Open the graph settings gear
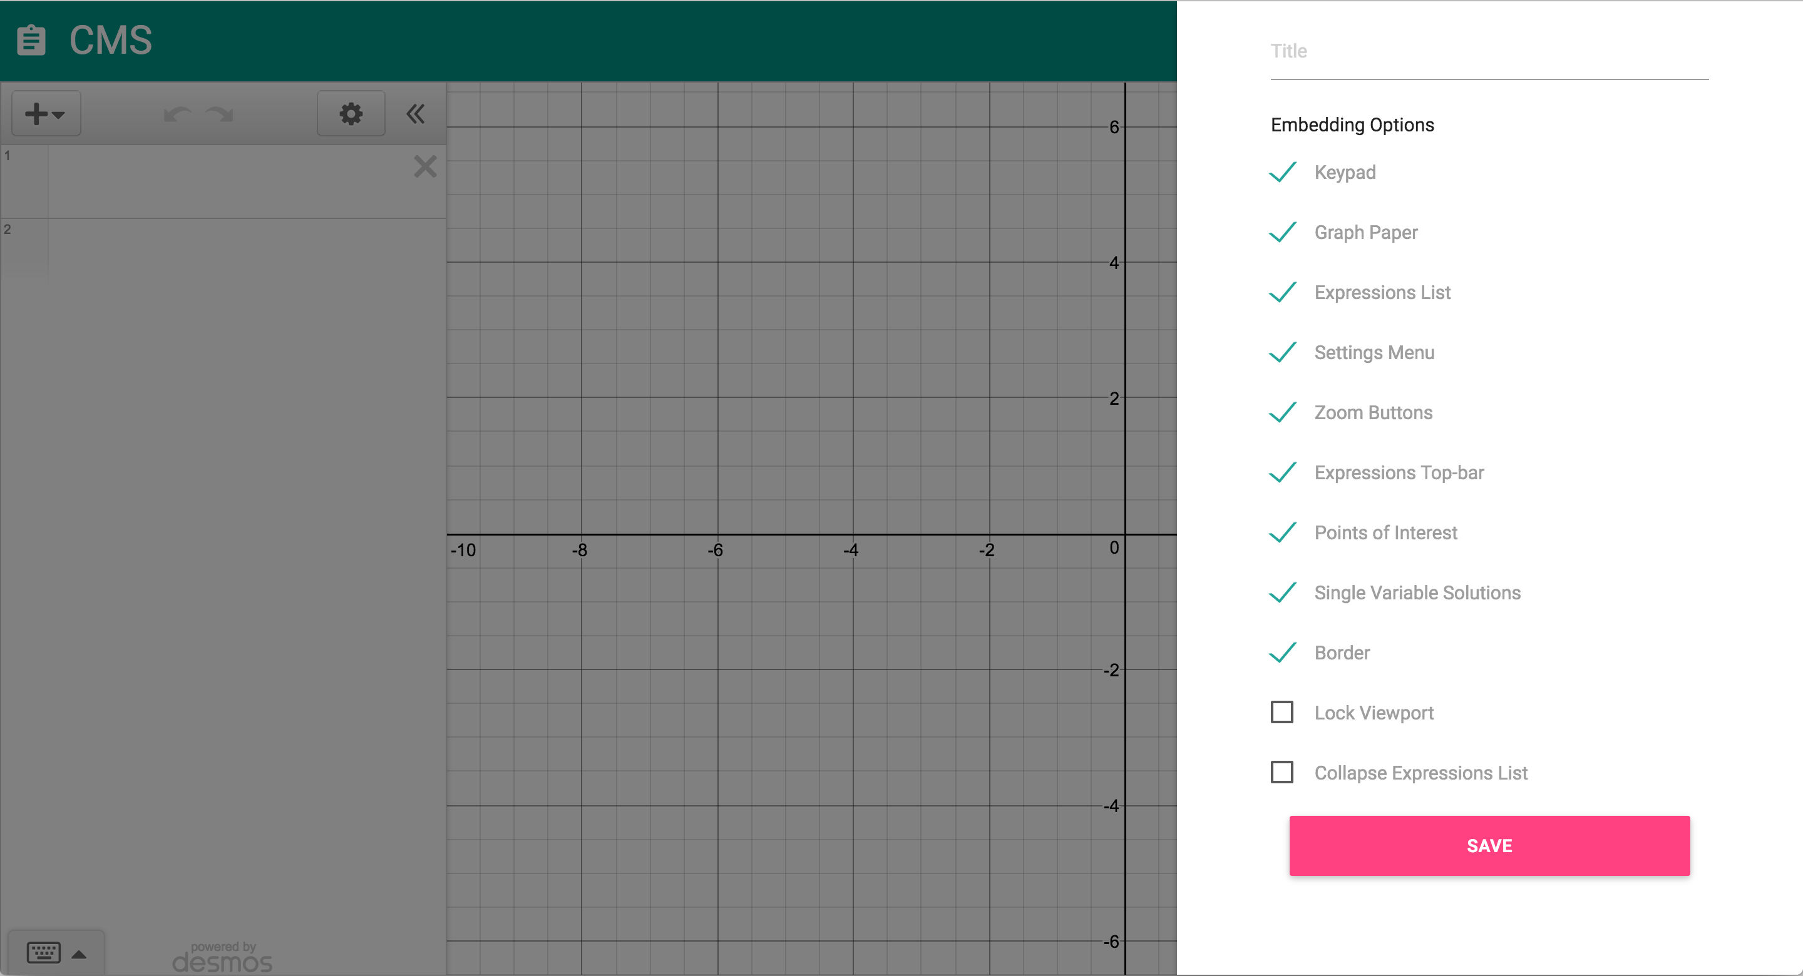The height and width of the screenshot is (976, 1803). (x=351, y=113)
